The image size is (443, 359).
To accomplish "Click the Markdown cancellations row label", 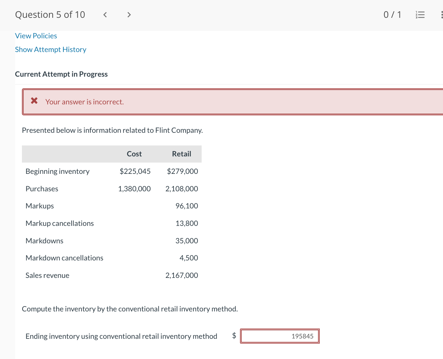I will [x=64, y=258].
